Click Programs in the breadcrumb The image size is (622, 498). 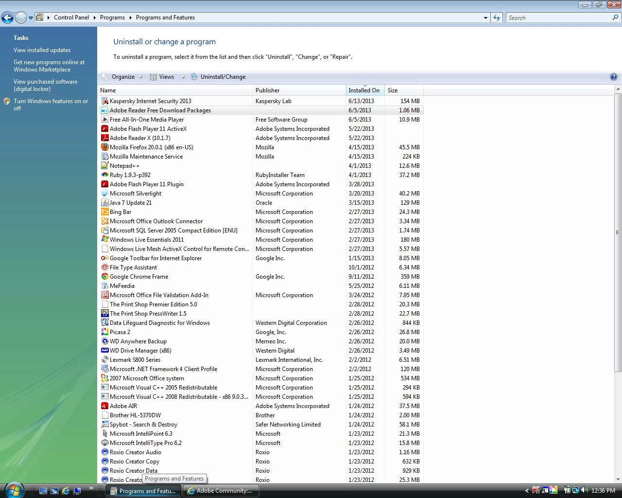tap(112, 18)
